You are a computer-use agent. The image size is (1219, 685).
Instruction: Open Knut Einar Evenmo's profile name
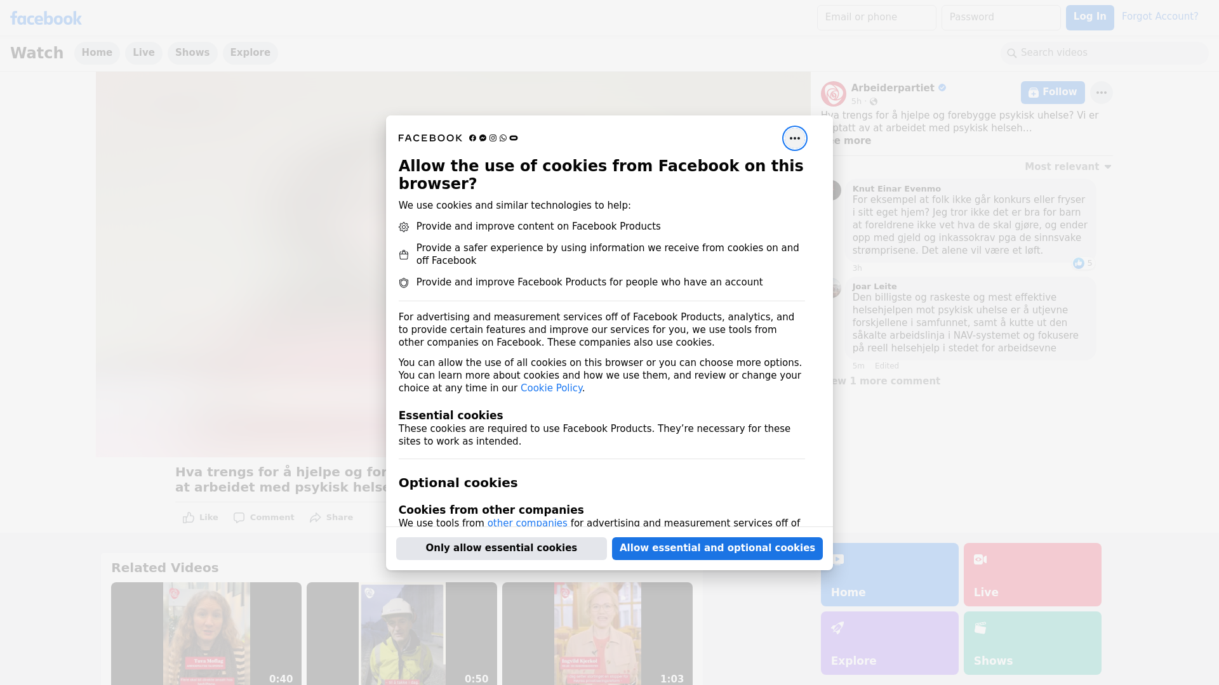click(x=896, y=189)
